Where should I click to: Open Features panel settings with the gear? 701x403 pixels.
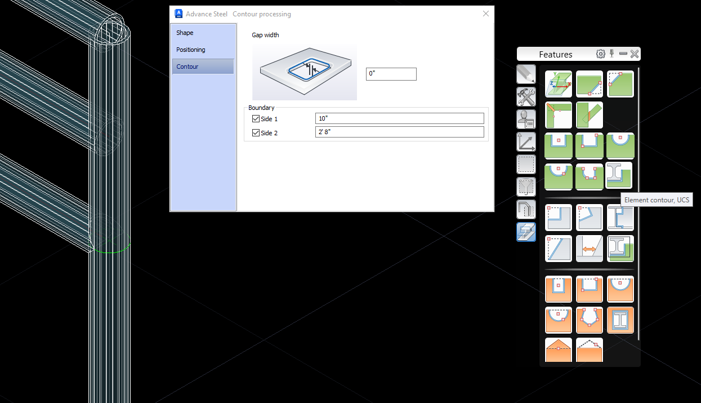[600, 54]
